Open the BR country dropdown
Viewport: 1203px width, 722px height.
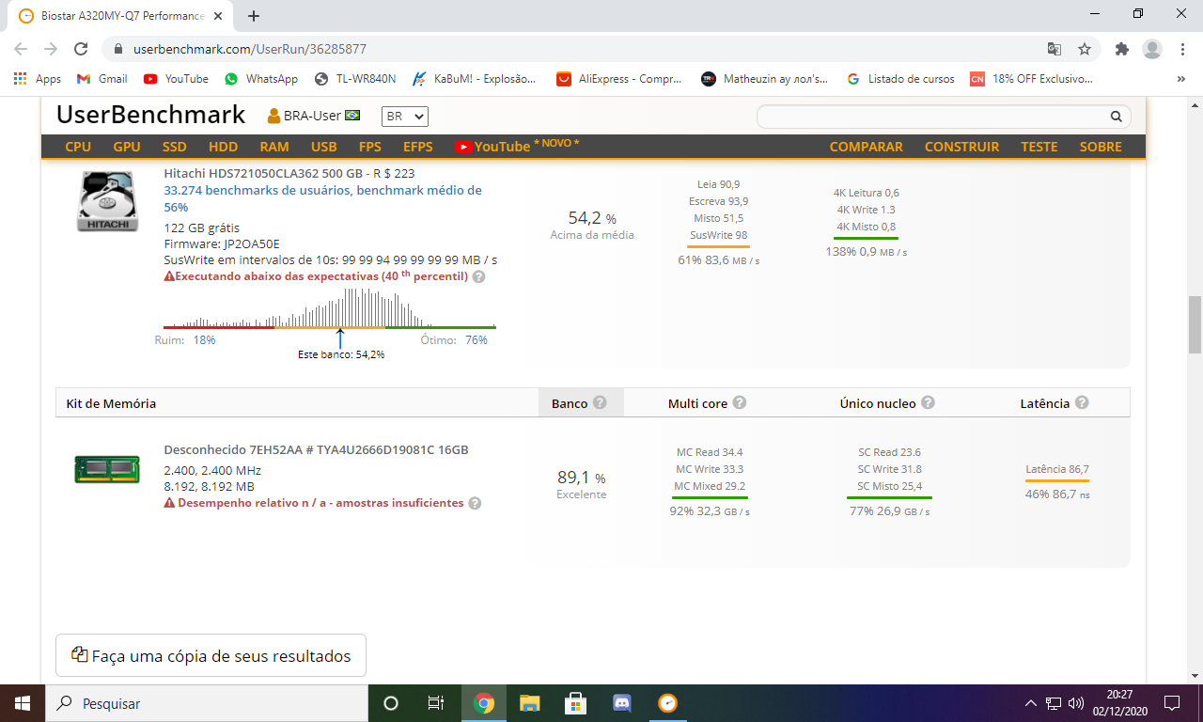pos(404,117)
